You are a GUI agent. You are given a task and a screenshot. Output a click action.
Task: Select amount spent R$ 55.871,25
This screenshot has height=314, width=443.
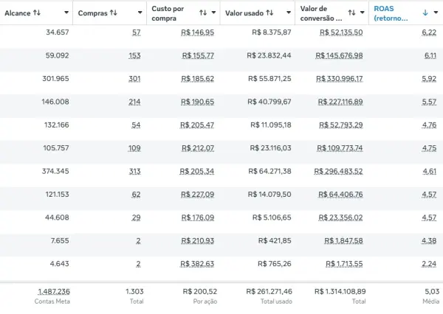point(269,79)
